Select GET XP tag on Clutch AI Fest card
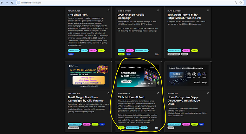The width and height of the screenshot is (246, 134). coord(144,128)
